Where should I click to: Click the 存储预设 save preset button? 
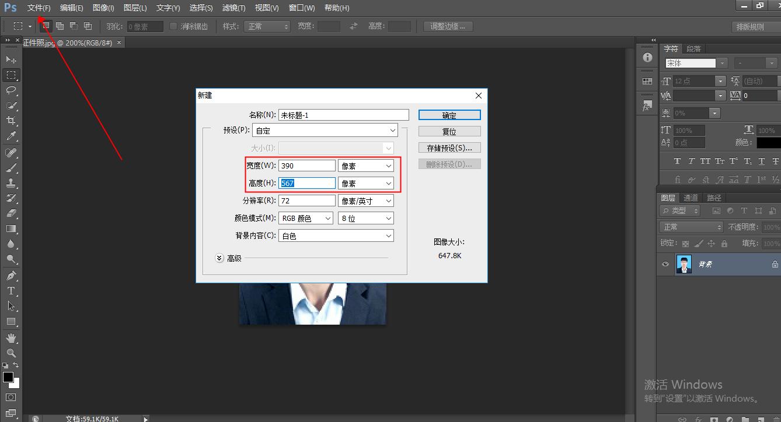pos(449,147)
